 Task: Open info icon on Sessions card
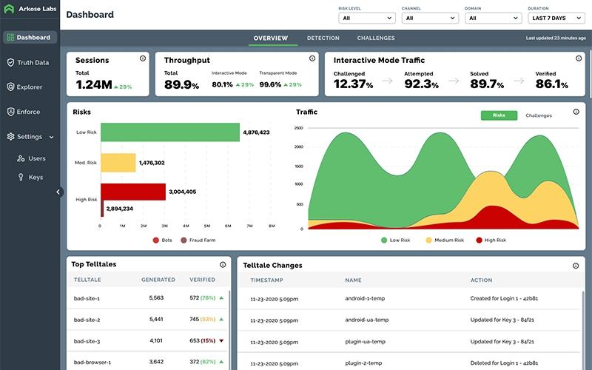coord(143,58)
